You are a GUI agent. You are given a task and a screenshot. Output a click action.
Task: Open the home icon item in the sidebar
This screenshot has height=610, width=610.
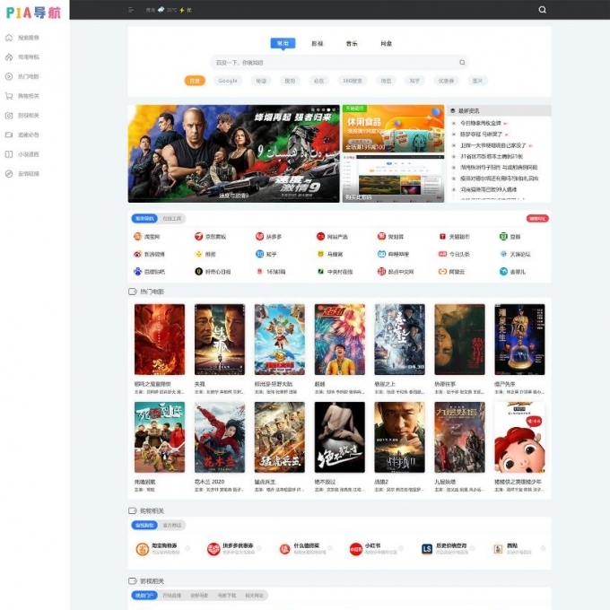click(x=9, y=38)
